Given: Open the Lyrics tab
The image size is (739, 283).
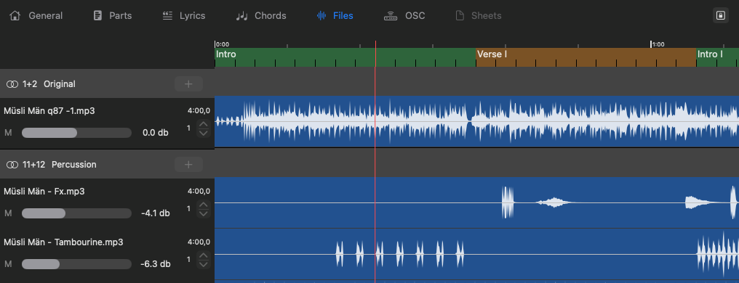Looking at the screenshot, I should pos(184,15).
